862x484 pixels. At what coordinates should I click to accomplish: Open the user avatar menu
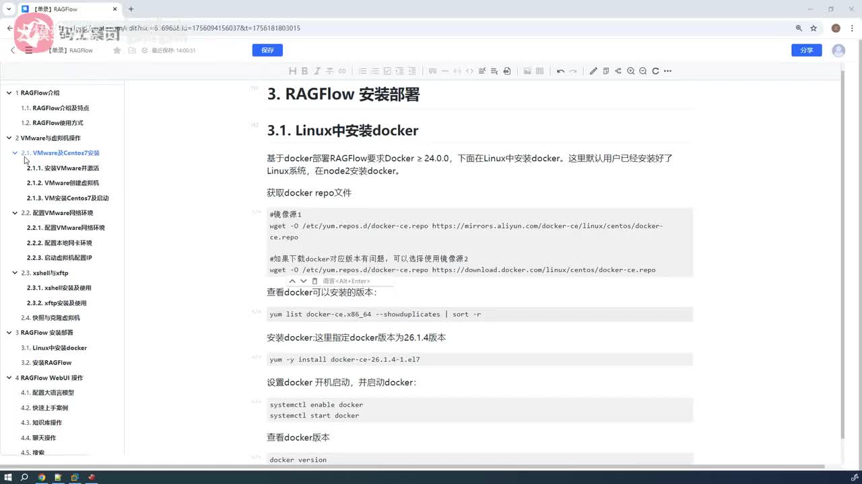click(838, 50)
